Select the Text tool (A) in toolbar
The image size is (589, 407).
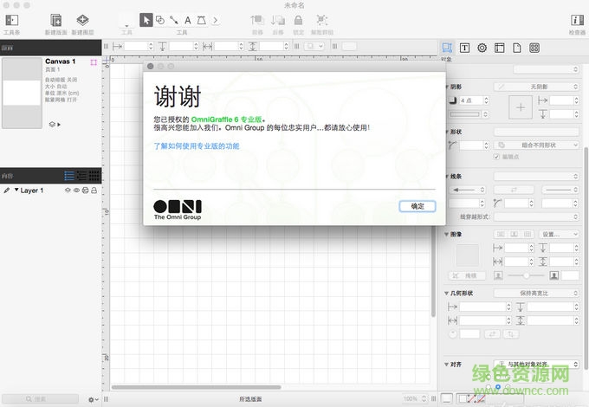pyautogui.click(x=188, y=19)
